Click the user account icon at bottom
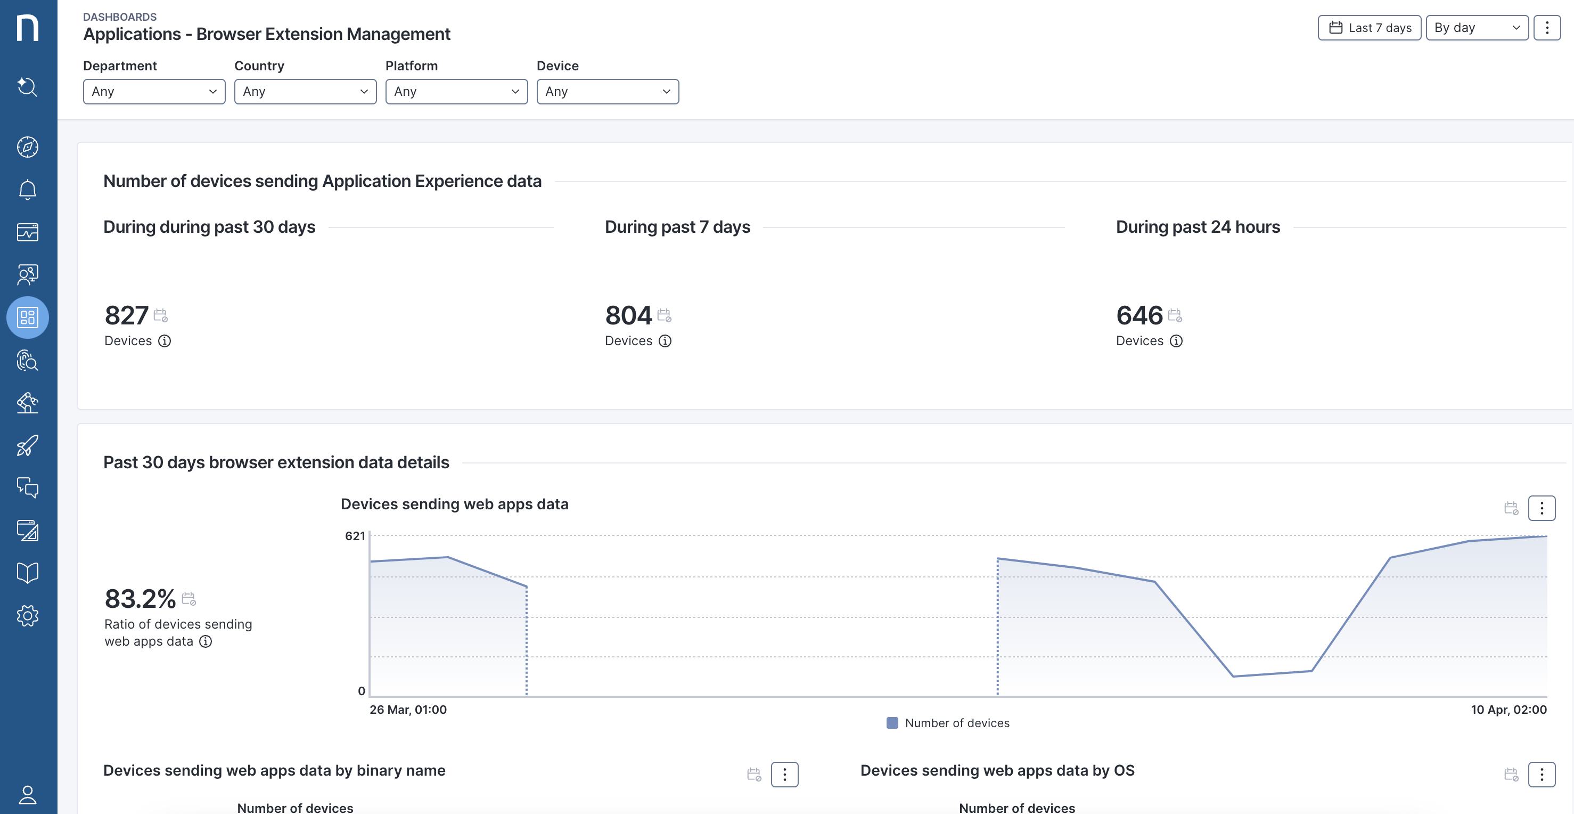This screenshot has width=1574, height=814. click(x=28, y=795)
